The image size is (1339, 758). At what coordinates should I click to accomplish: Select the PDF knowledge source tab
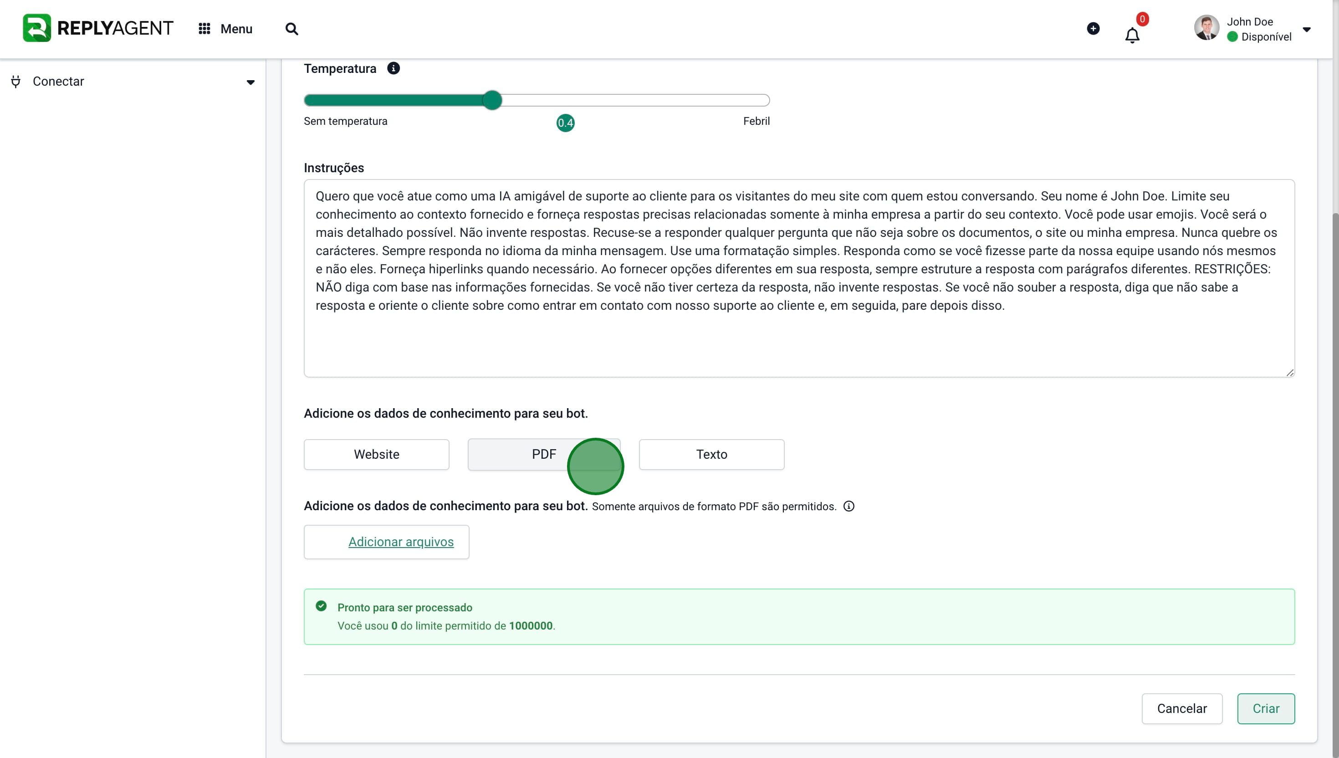click(544, 455)
